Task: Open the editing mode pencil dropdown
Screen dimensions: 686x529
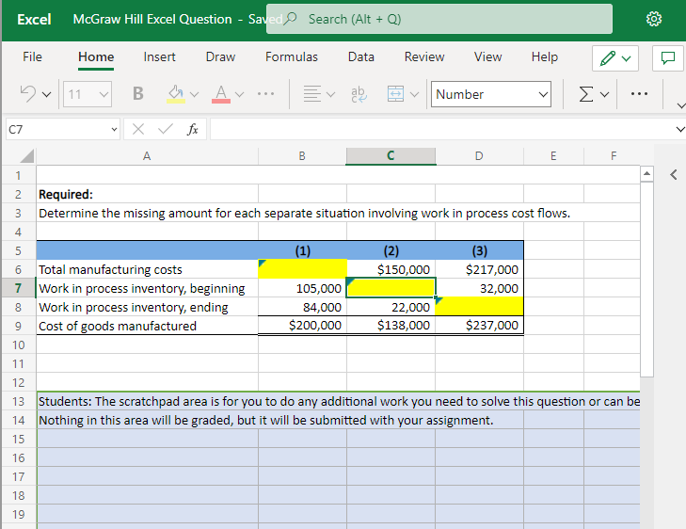Action: pos(616,57)
